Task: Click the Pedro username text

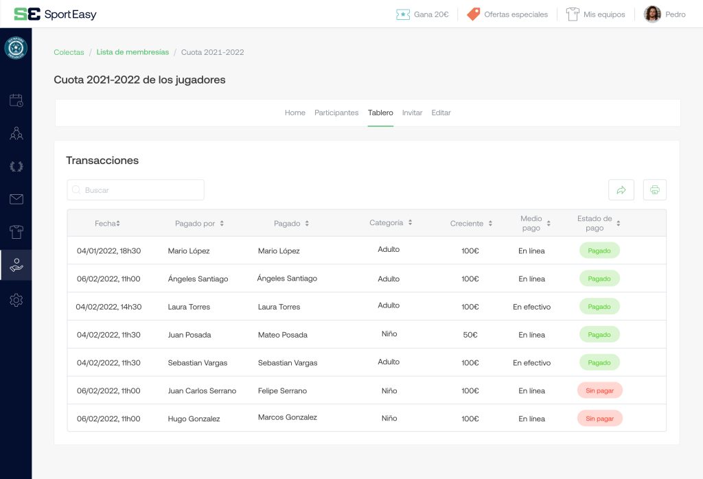Action: (676, 14)
